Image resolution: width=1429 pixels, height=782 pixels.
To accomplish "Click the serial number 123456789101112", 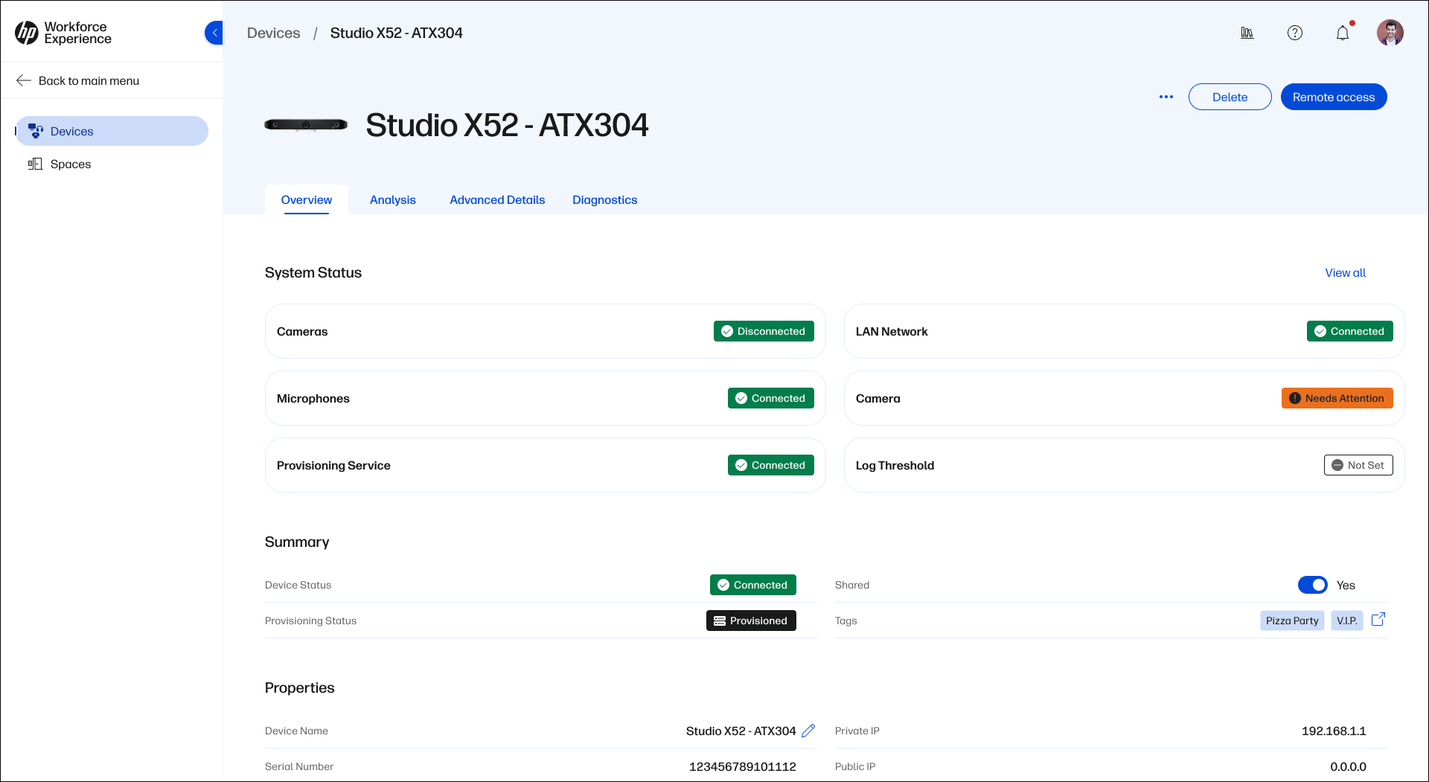I will pos(743,766).
